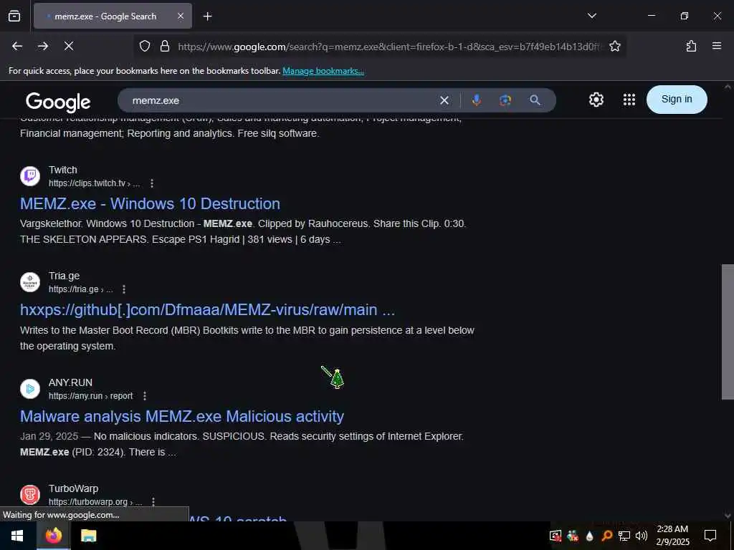
Task: Open the Action Center notifications icon
Action: pos(710,536)
